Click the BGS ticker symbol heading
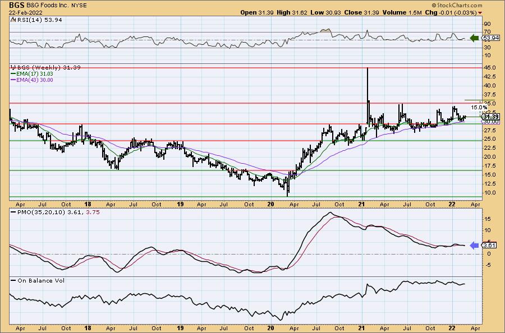Viewport: 505px width, 333px height. point(16,5)
